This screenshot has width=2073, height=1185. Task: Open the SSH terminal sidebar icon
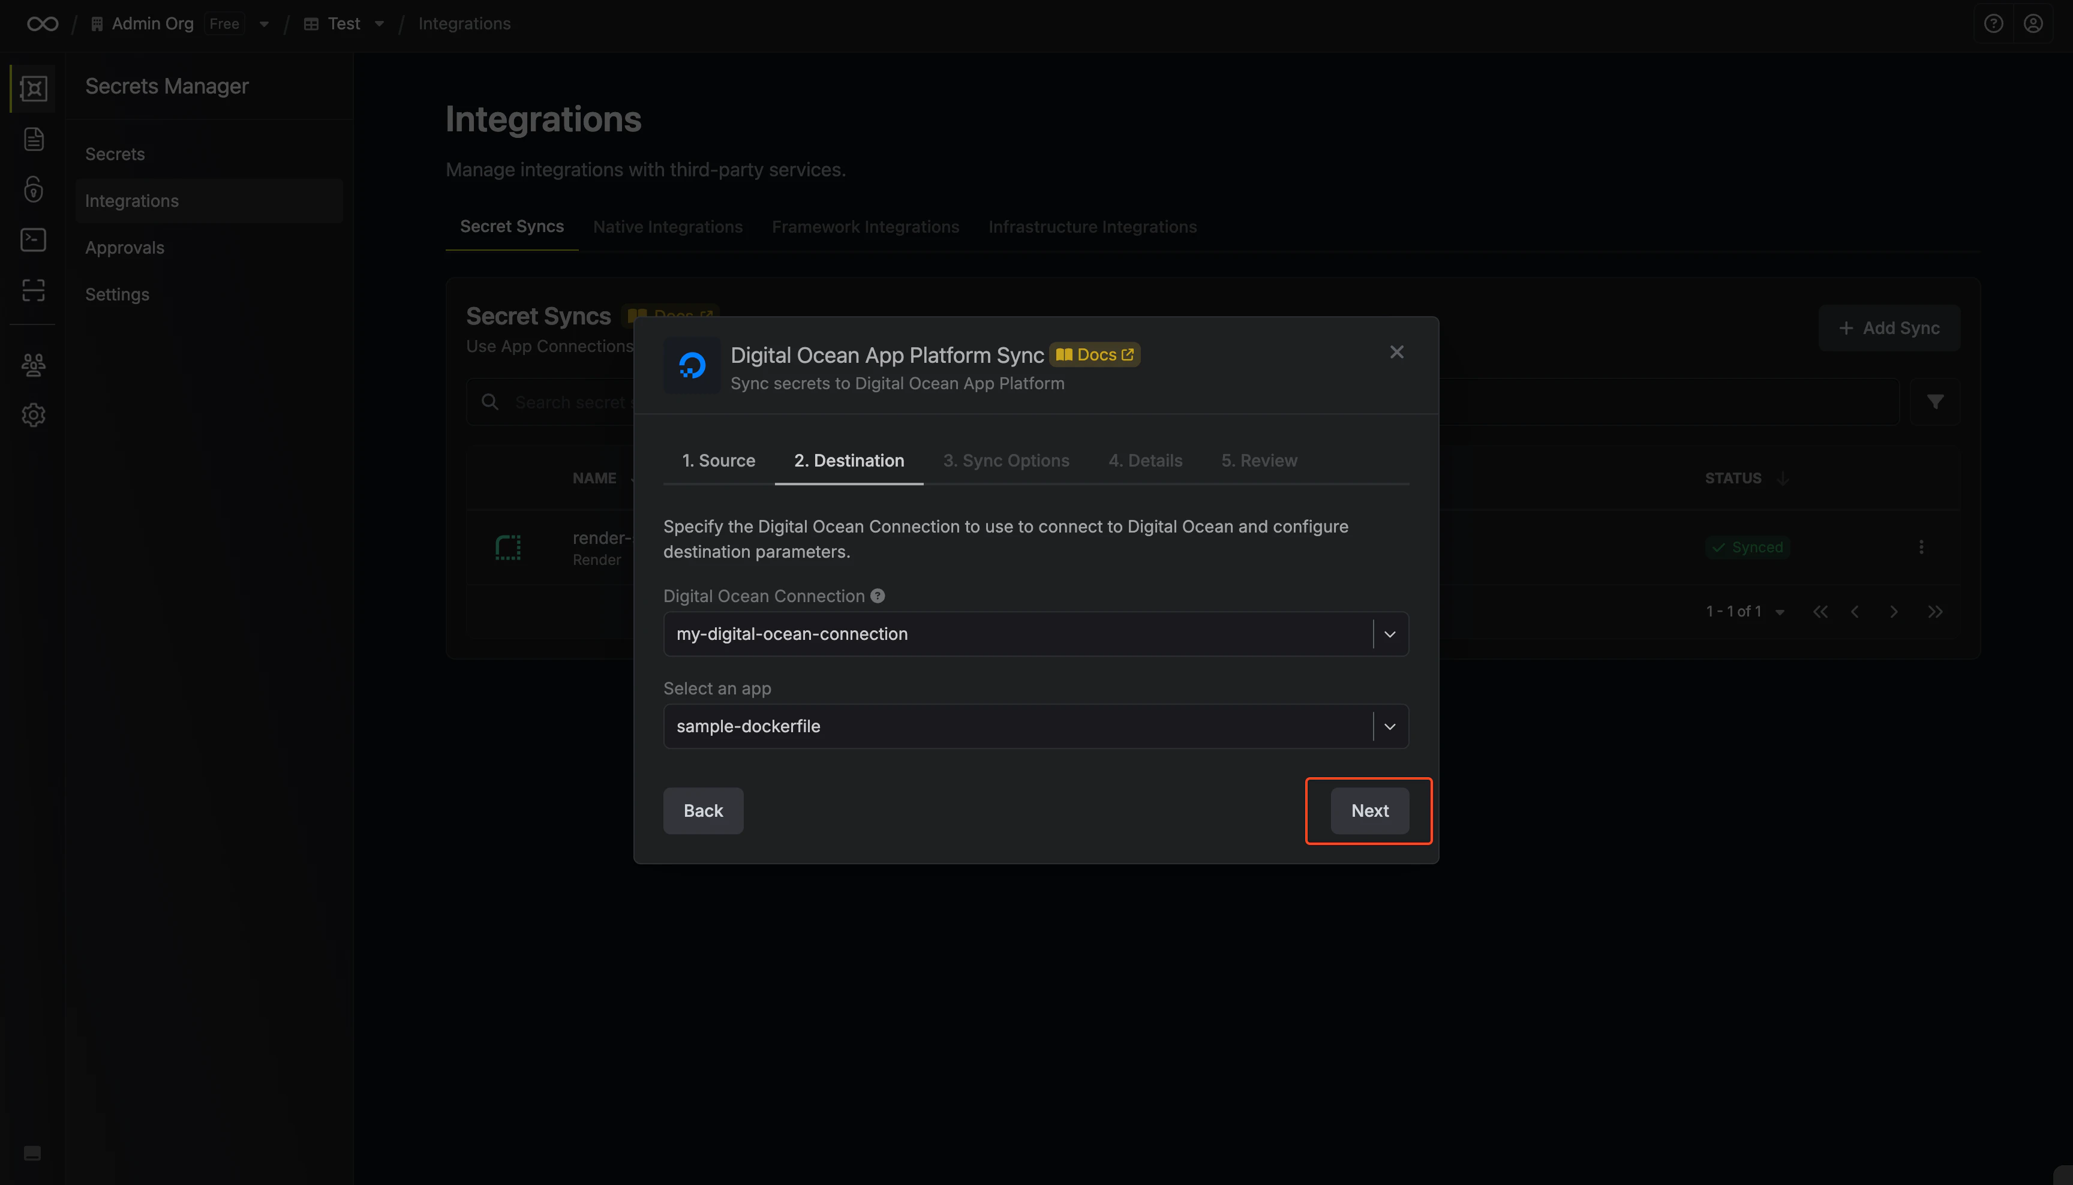pos(34,240)
